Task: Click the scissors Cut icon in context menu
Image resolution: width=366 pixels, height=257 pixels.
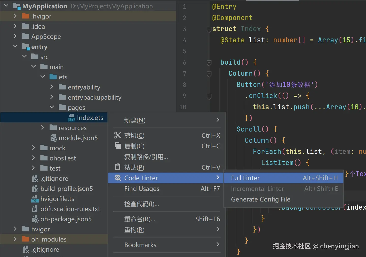Action: (118, 135)
